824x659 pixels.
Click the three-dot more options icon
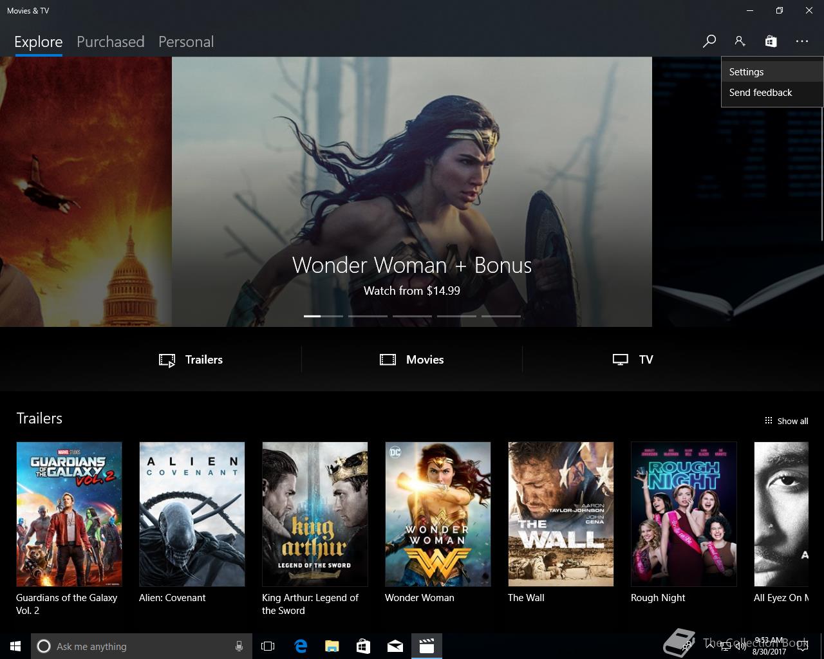[801, 41]
